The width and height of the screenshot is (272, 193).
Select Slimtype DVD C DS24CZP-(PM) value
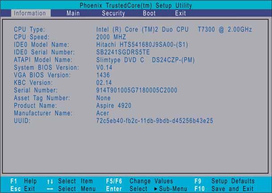145,60
